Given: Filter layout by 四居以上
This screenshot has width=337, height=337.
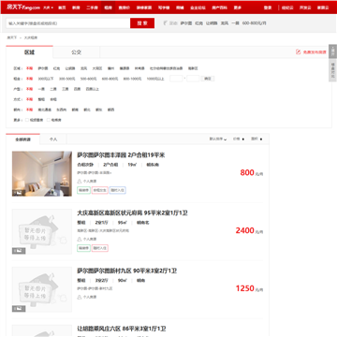Looking at the screenshot, I should click(93, 89).
